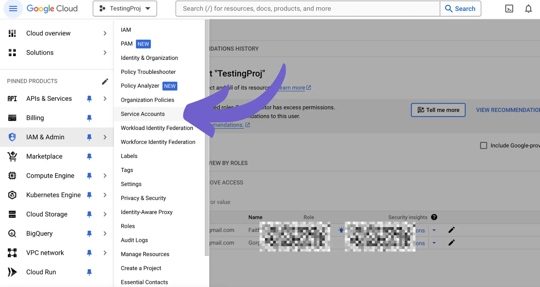Click the VPC network icon

[x=12, y=253]
